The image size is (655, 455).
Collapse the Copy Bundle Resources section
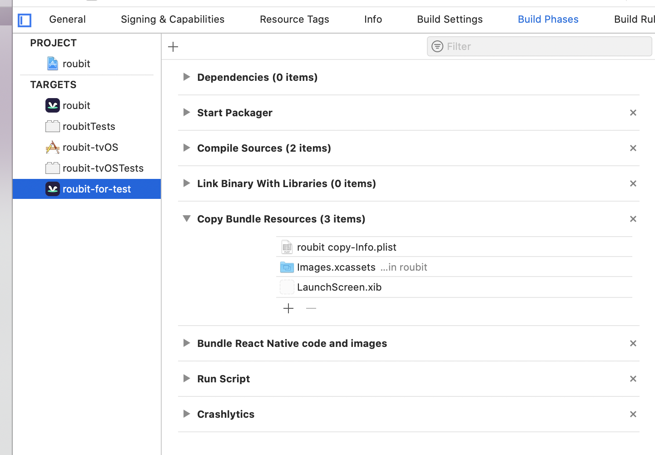click(x=187, y=218)
